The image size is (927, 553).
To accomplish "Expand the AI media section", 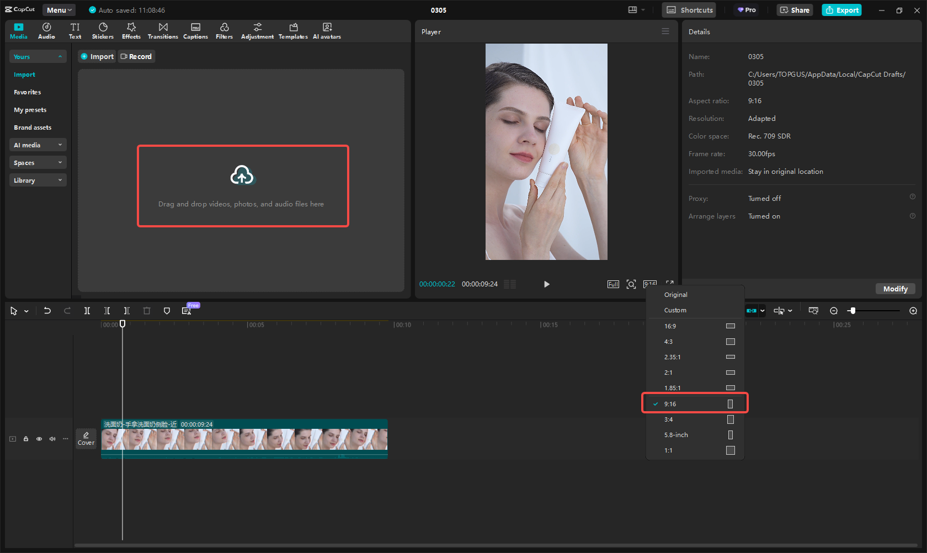I will (x=38, y=145).
